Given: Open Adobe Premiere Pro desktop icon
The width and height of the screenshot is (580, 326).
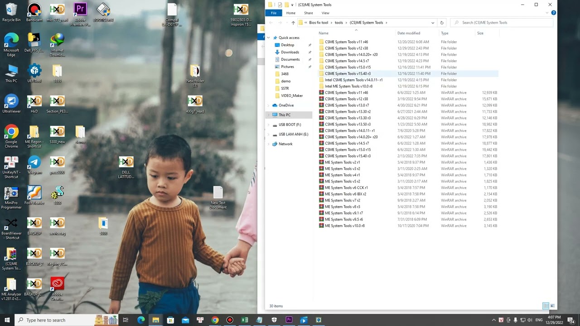Looking at the screenshot, I should coord(80,14).
